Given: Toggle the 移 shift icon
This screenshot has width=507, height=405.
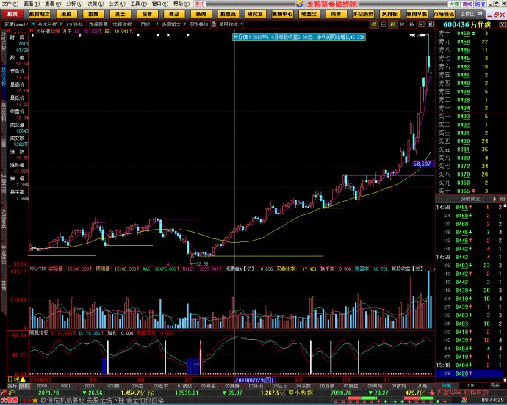Looking at the screenshot, I should click(411, 24).
